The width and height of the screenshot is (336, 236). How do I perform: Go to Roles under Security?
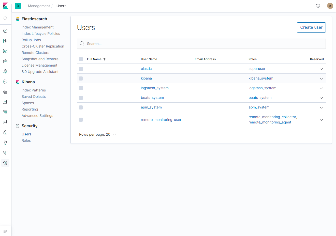tap(26, 140)
